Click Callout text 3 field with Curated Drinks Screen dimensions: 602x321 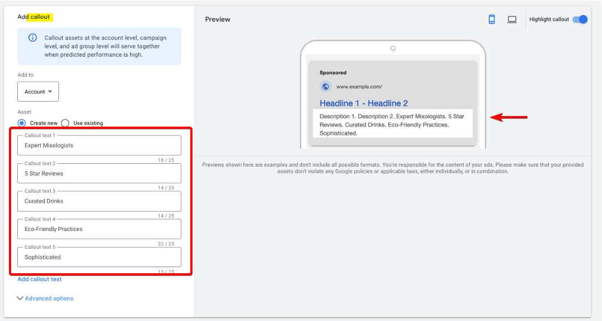coord(99,201)
